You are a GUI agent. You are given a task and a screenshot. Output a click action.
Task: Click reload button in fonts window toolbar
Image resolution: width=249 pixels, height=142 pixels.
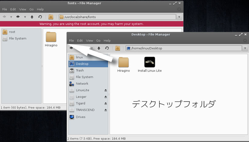pyautogui.click(x=40, y=17)
